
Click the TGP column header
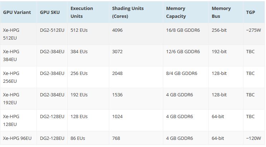[250, 12]
